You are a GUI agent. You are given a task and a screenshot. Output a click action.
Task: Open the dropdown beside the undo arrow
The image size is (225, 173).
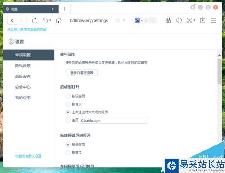click(50, 20)
